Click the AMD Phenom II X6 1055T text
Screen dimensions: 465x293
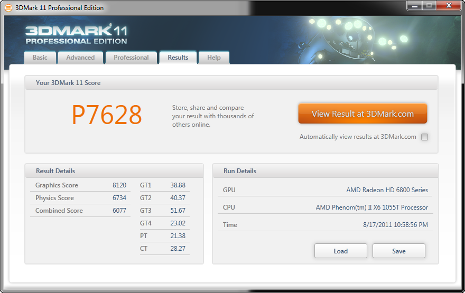pos(372,207)
